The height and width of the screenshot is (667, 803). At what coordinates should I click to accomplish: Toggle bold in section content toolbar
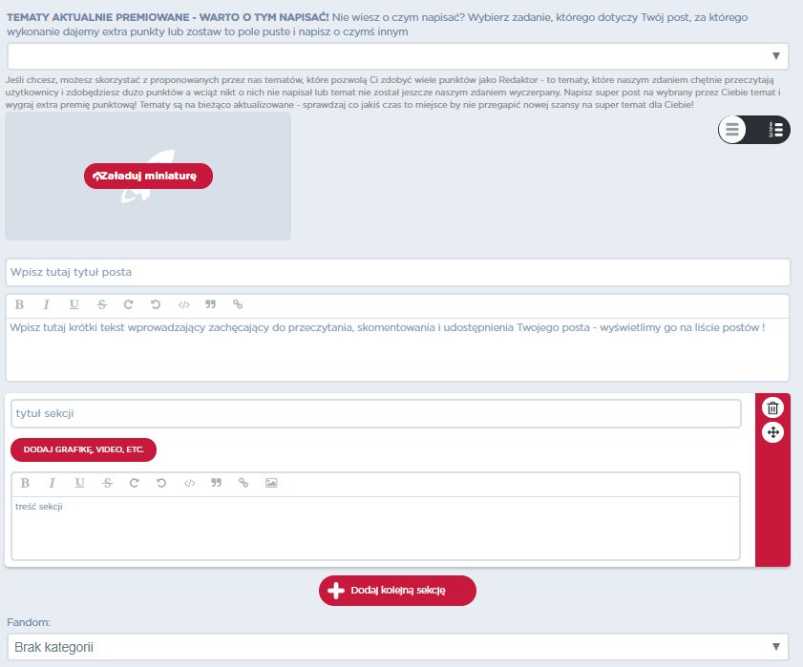coord(25,483)
